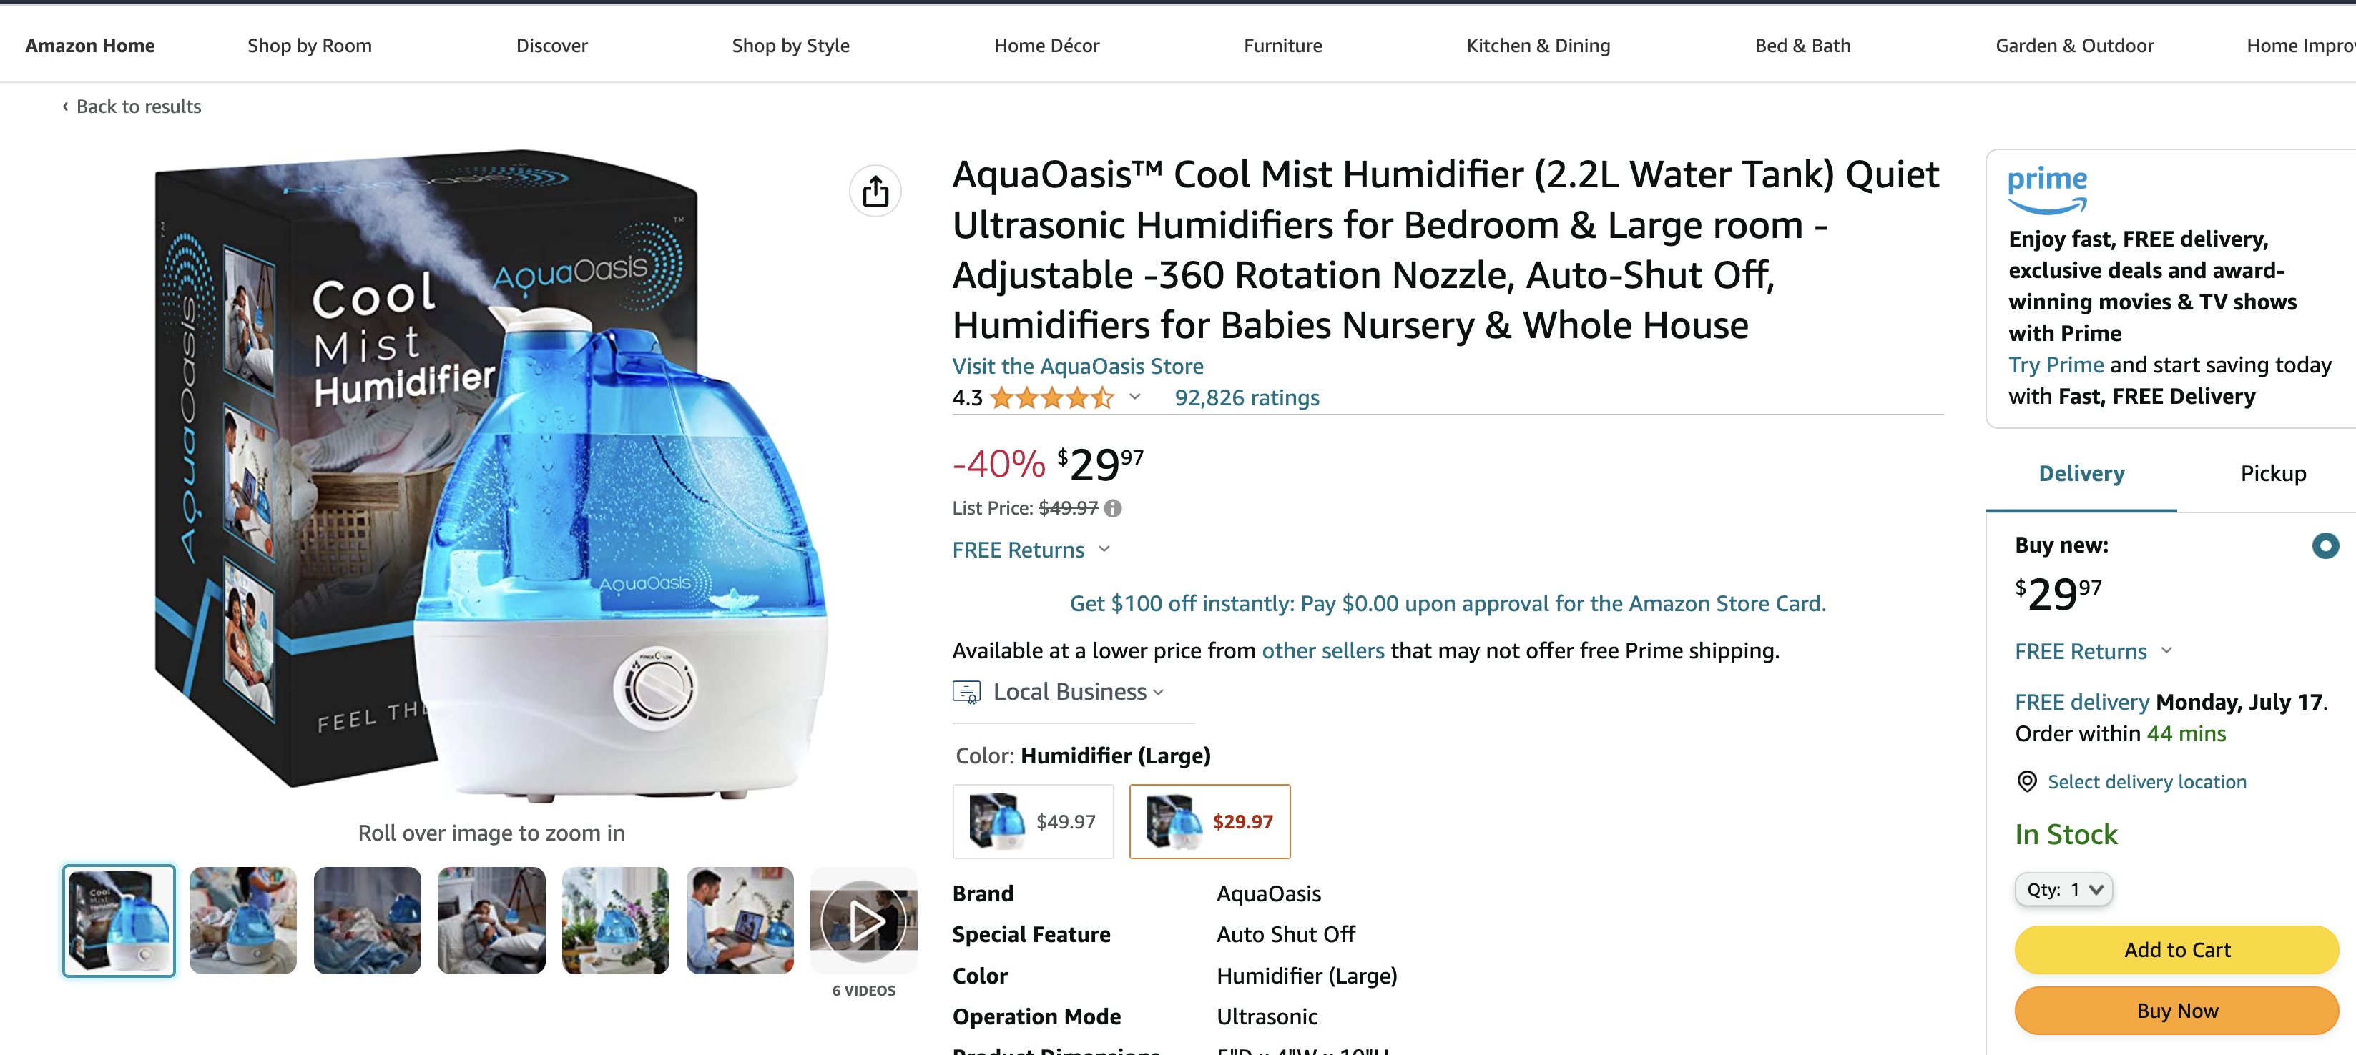This screenshot has height=1055, width=2356.
Task: Click the Add to Cart button
Action: [2176, 950]
